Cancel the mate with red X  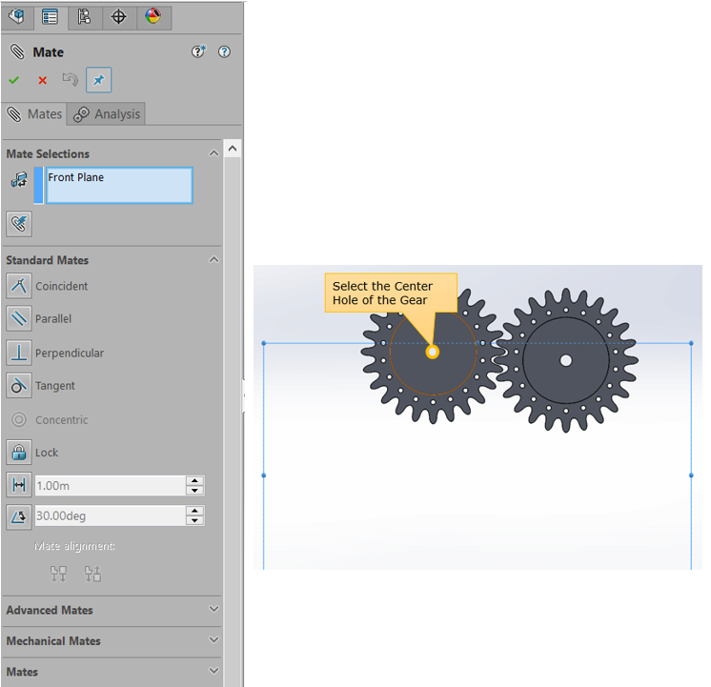click(43, 81)
